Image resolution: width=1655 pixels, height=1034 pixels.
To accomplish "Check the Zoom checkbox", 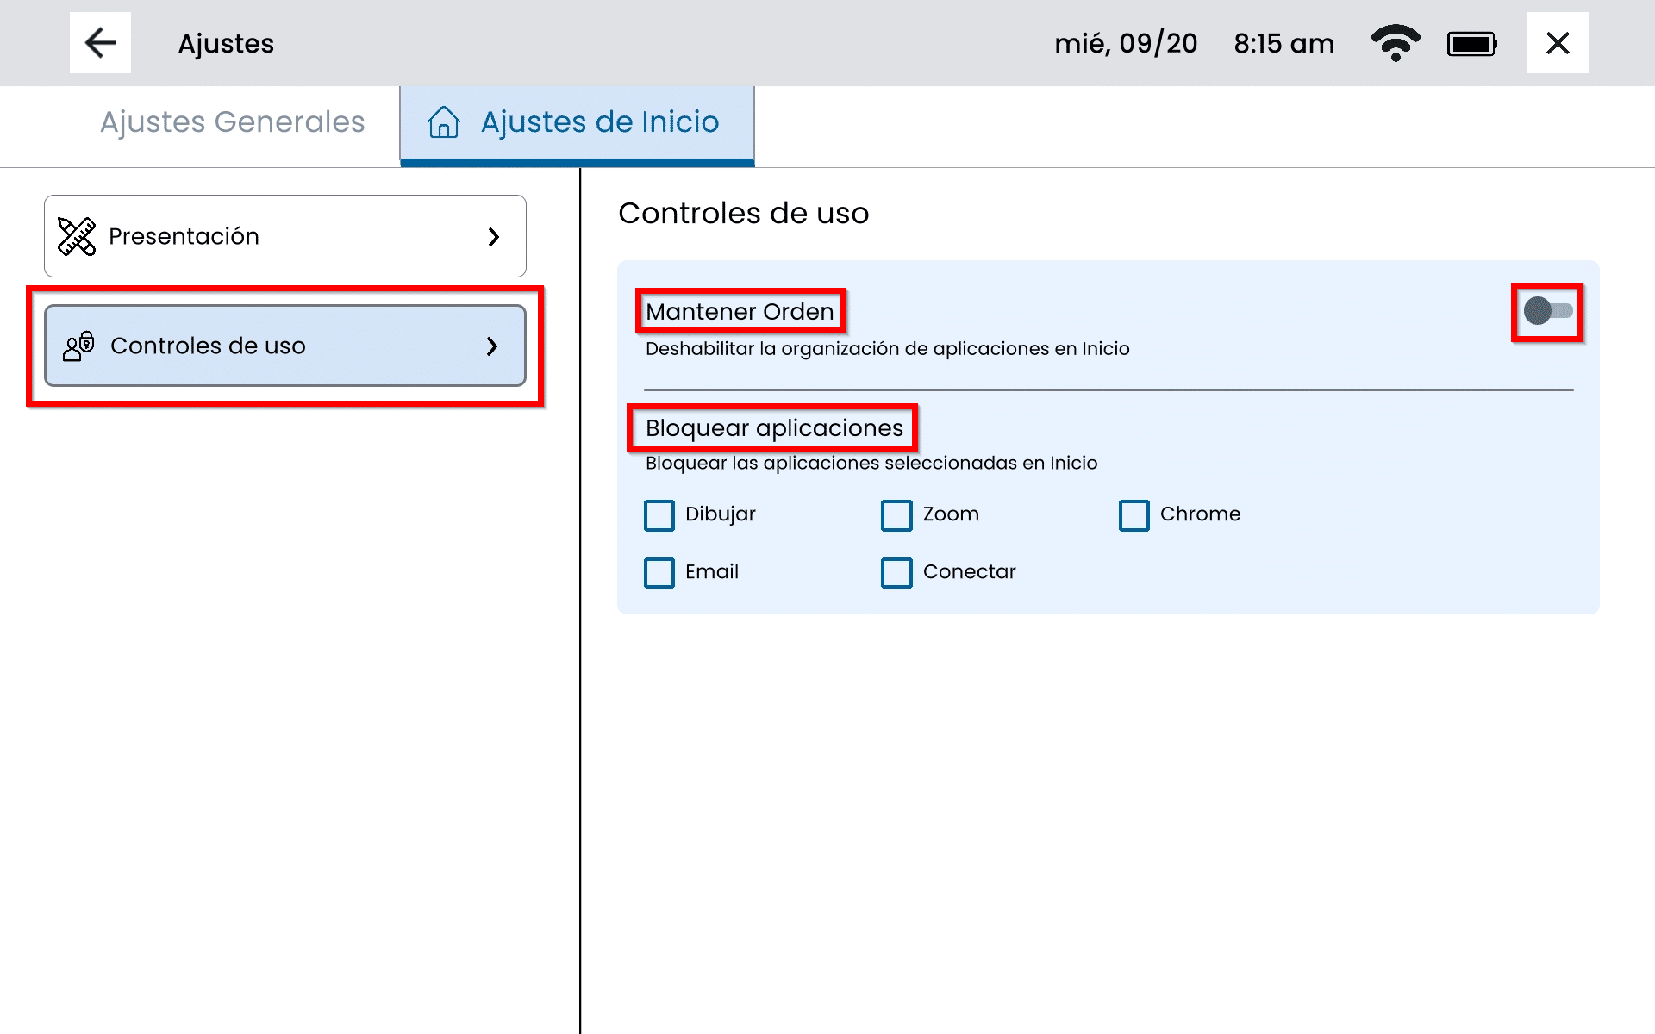I will point(896,515).
